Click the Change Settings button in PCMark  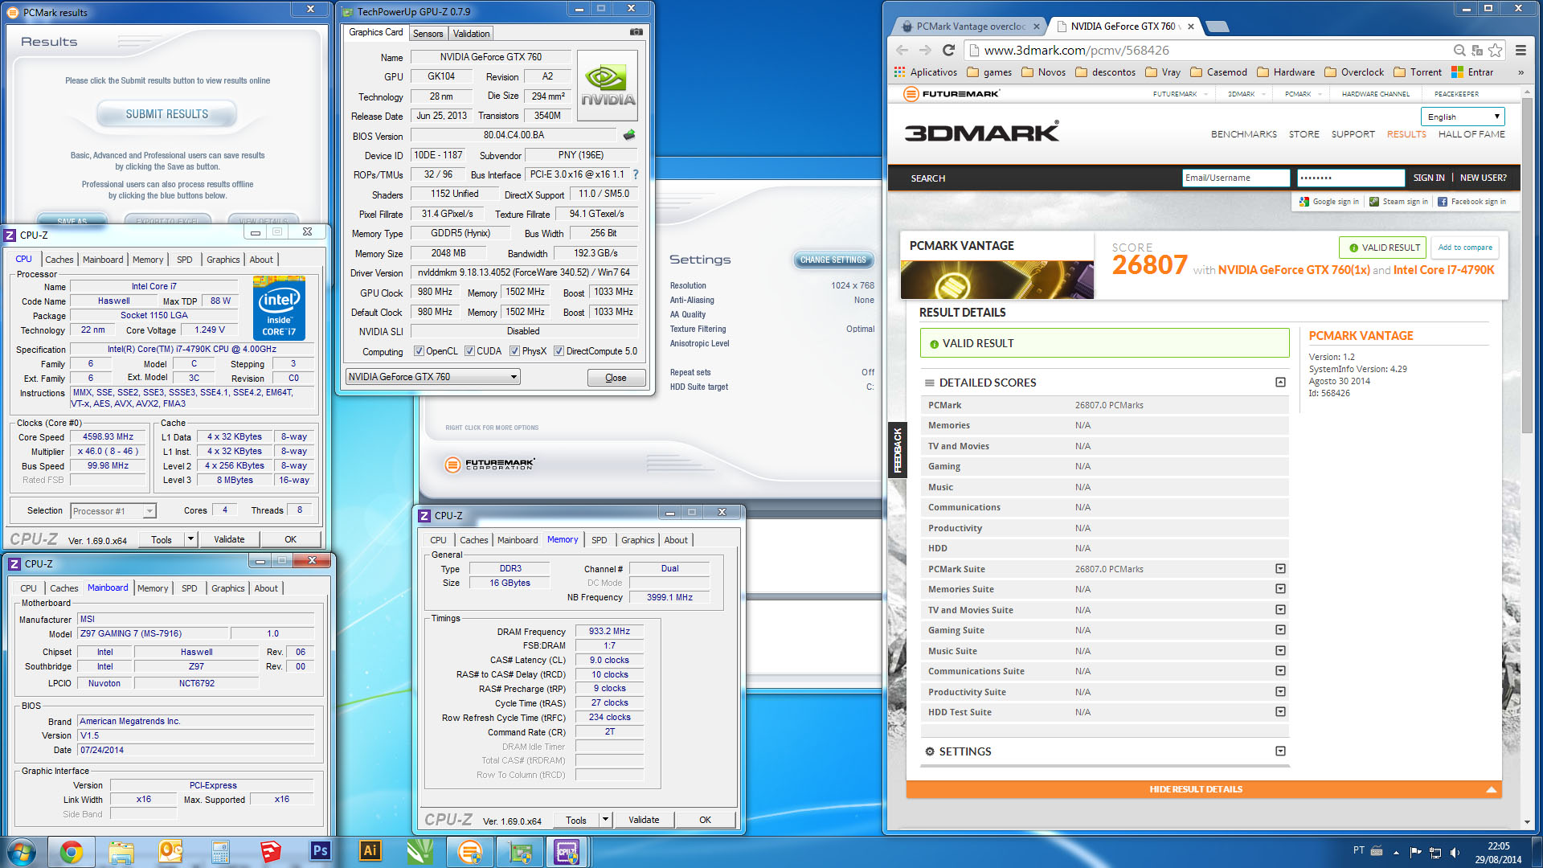click(833, 260)
